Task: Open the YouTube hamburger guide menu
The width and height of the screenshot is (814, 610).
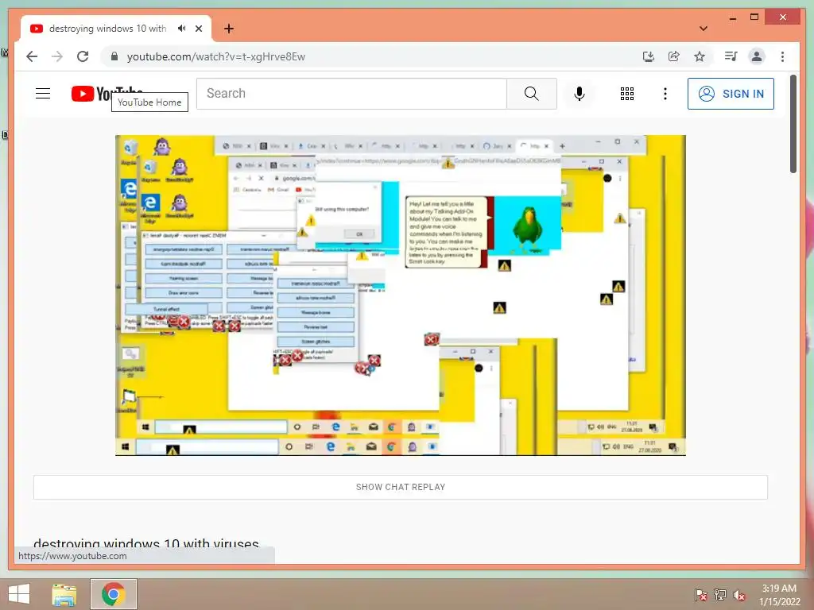Action: (x=43, y=94)
